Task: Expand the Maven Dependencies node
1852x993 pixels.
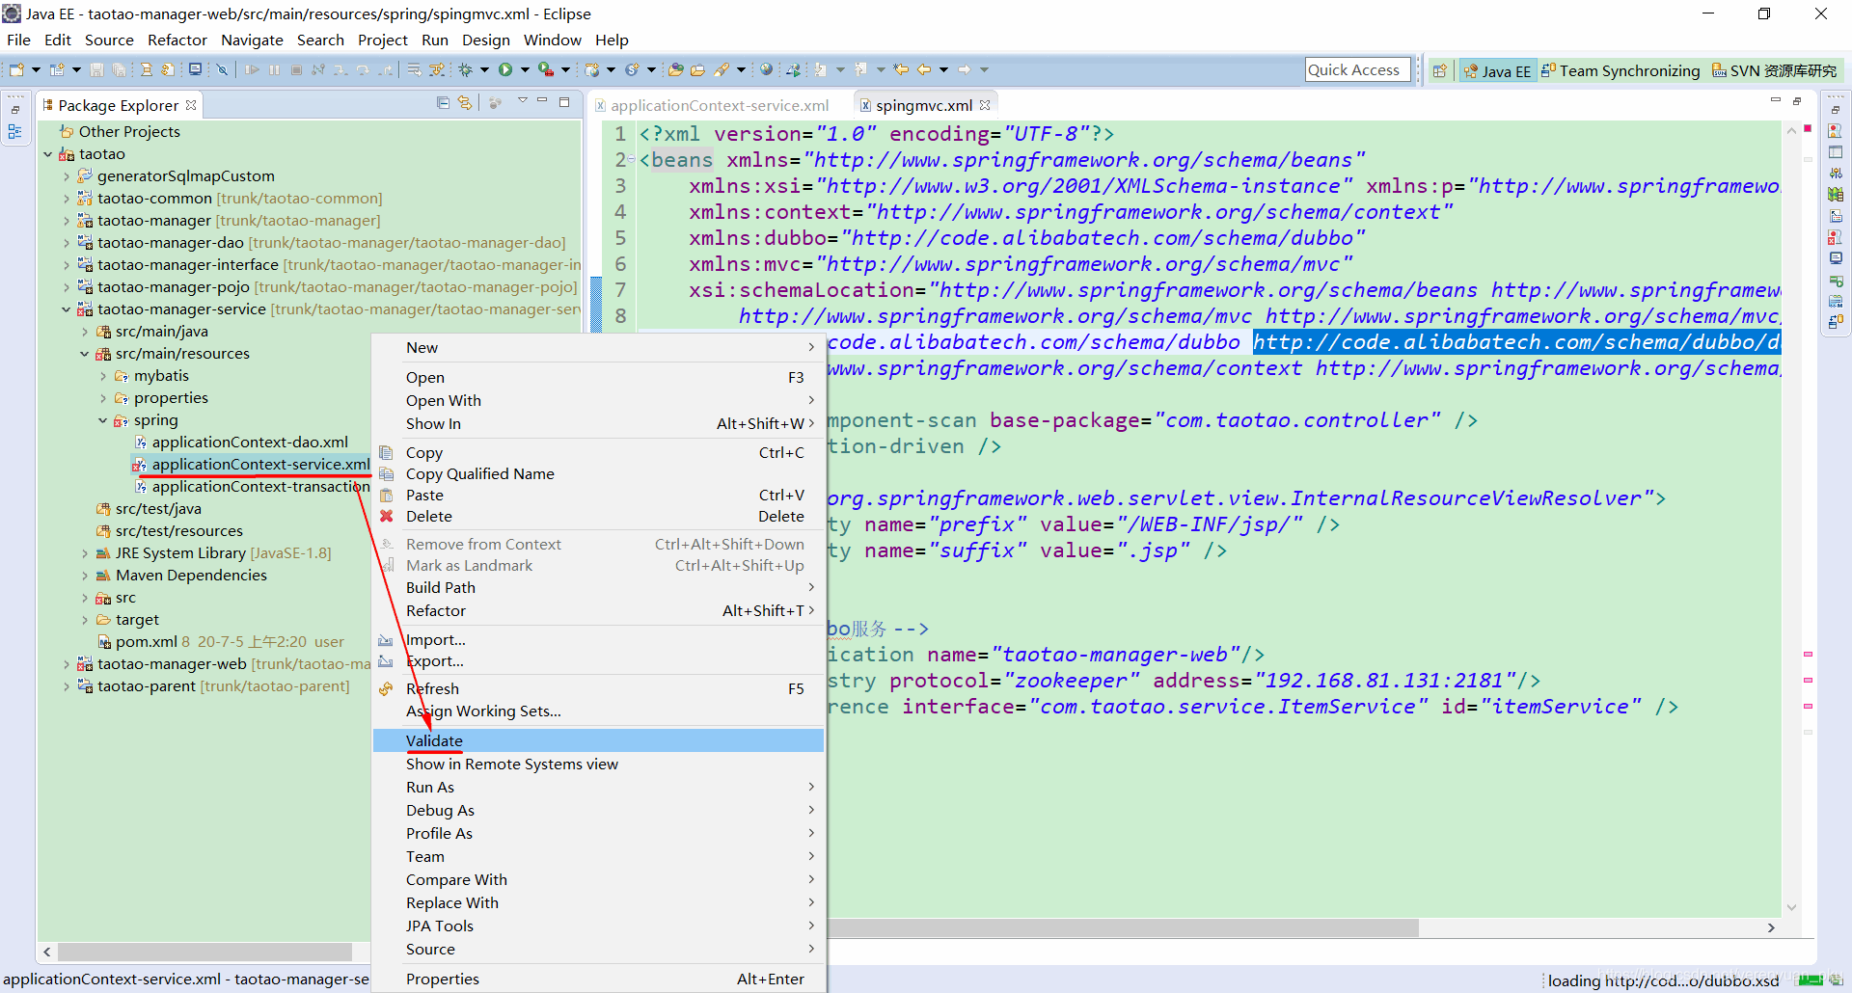Action: (85, 576)
